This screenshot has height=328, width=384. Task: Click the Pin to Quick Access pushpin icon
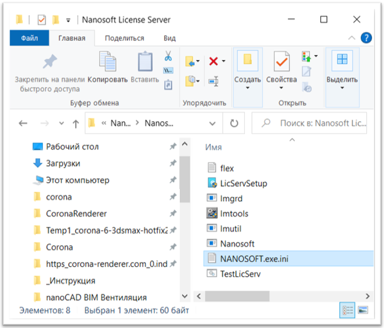pyautogui.click(x=50, y=61)
